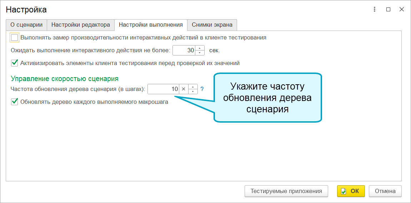Go to the Снимки экрана tab
The height and width of the screenshot is (203, 411).
[212, 25]
